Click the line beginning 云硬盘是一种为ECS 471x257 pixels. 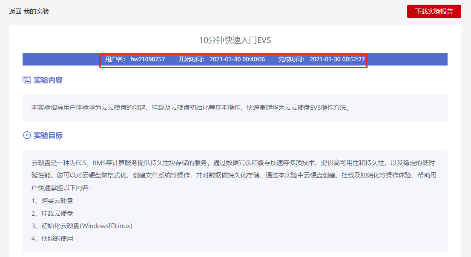(x=233, y=163)
